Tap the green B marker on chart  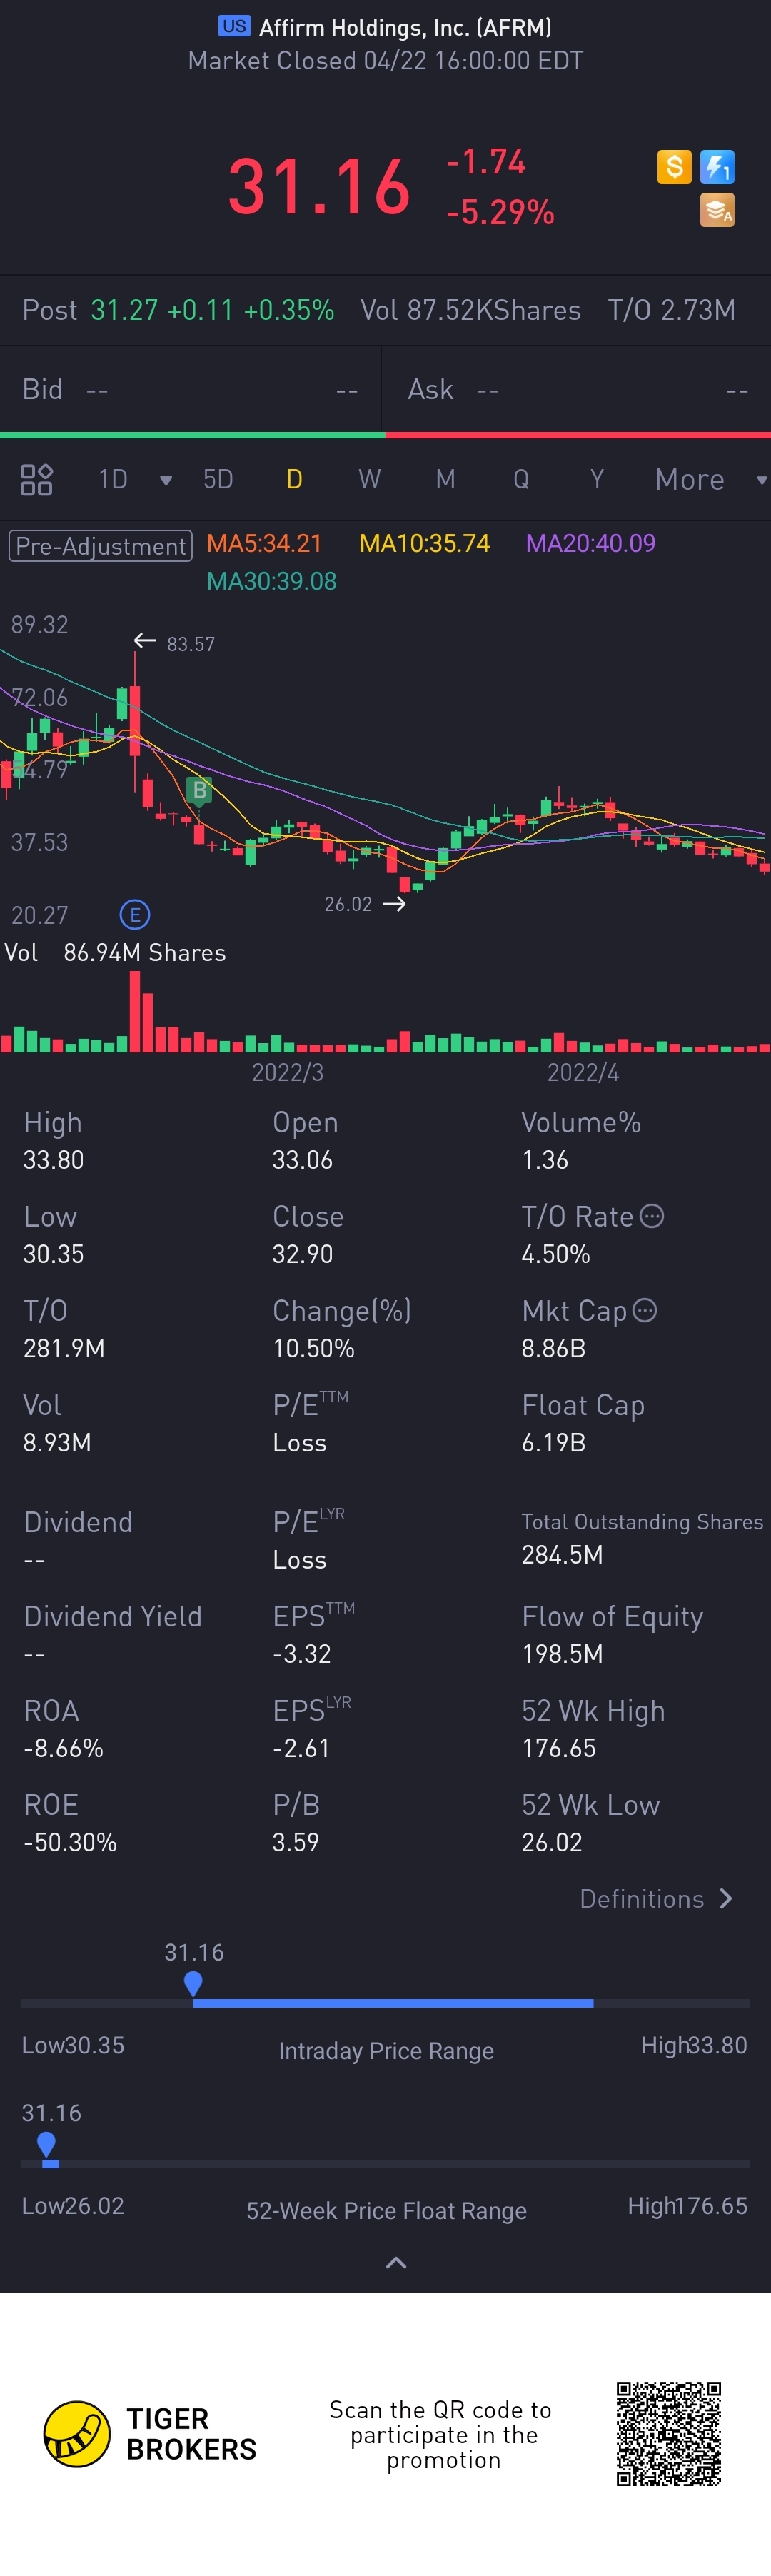(200, 791)
